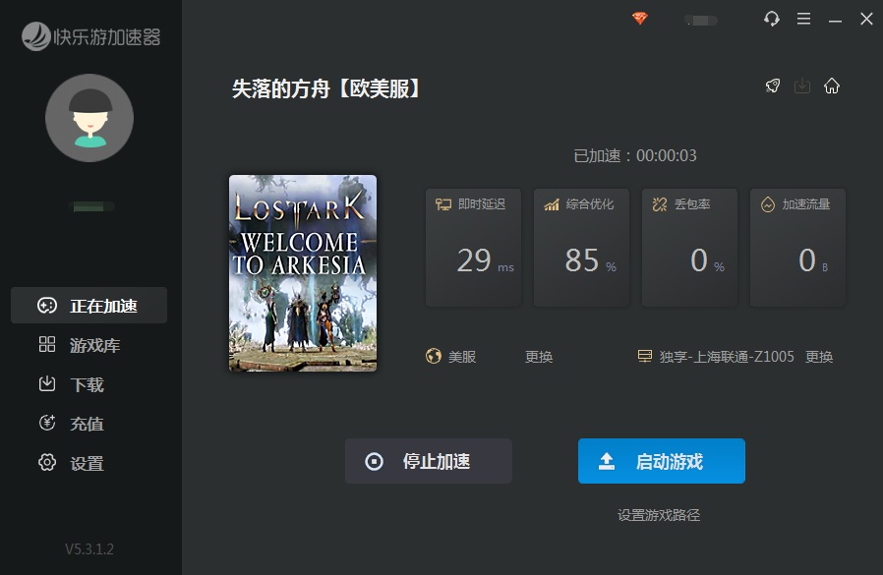Click 启动游戏 launch game button
This screenshot has height=575, width=883.
(661, 461)
